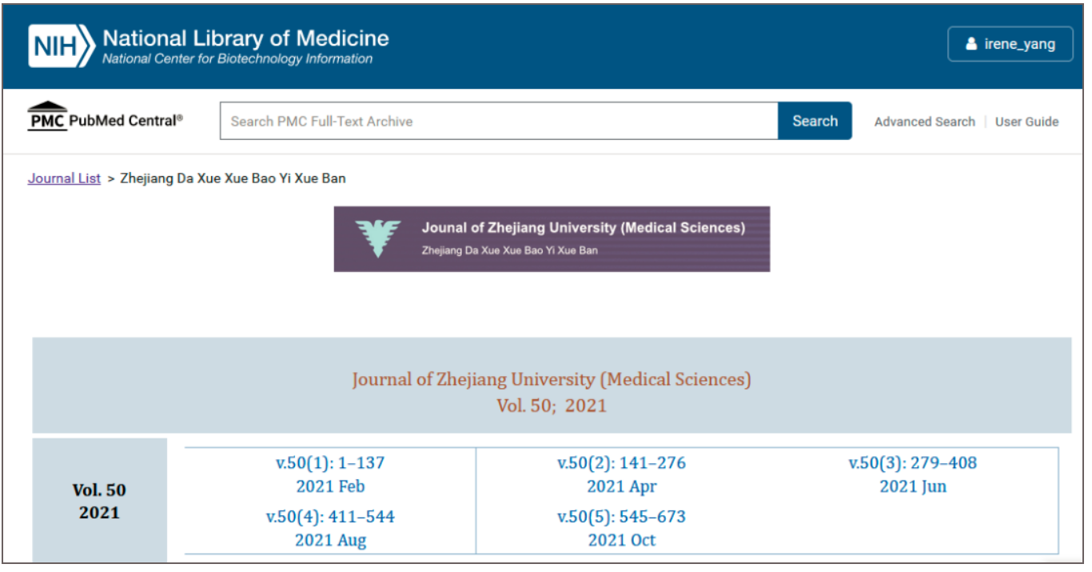This screenshot has width=1092, height=572.
Task: Click the National Library of Medicine title
Action: tap(245, 38)
